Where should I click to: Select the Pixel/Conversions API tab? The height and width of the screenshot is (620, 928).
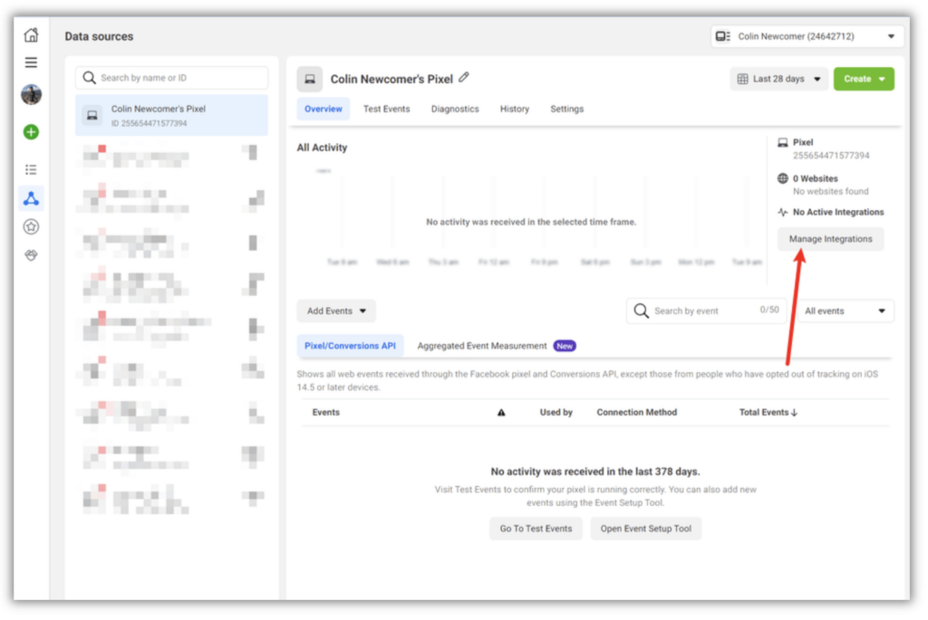pyautogui.click(x=350, y=346)
